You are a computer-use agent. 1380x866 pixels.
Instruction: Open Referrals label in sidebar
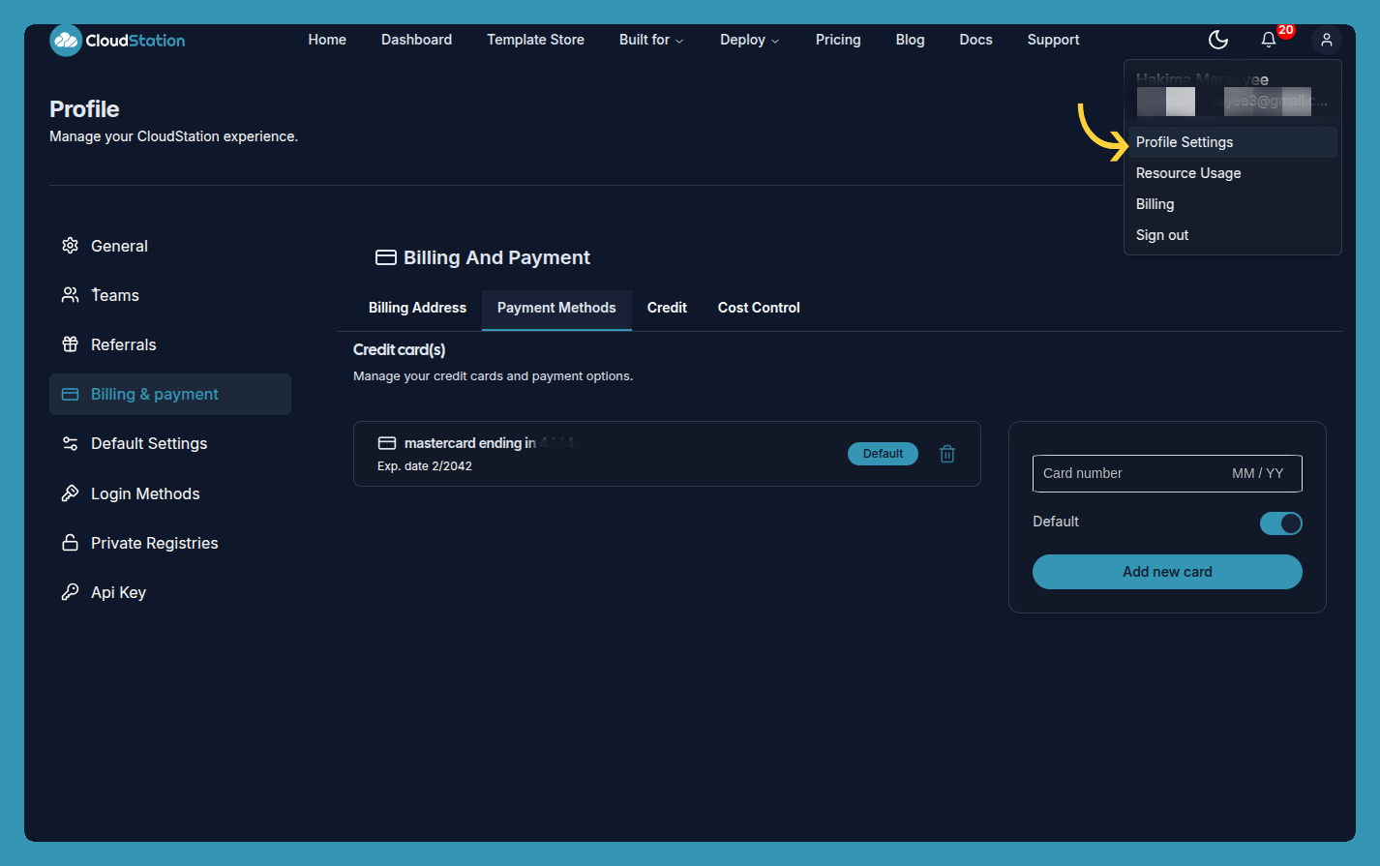(x=123, y=344)
